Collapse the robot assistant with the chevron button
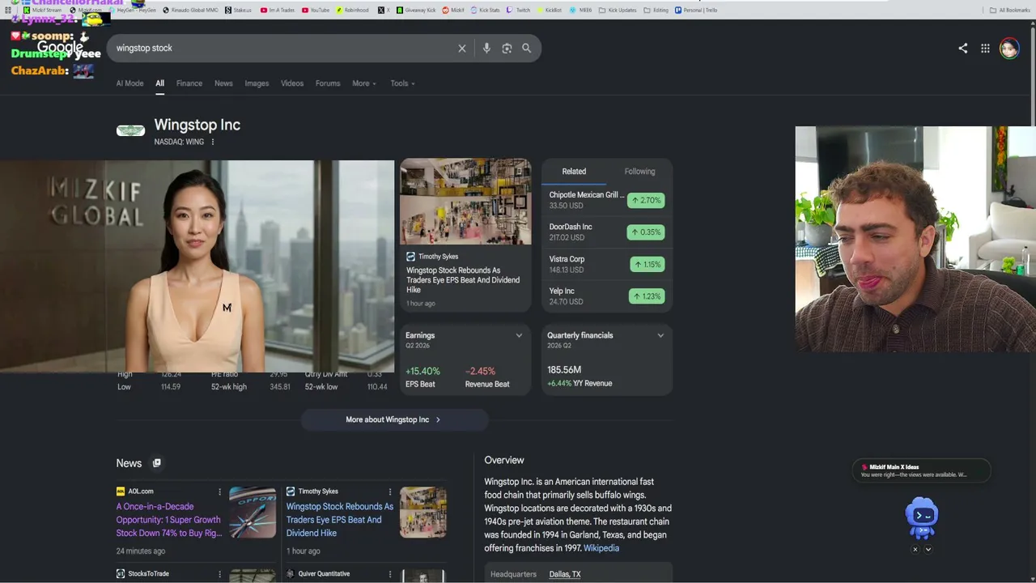The width and height of the screenshot is (1036, 583). point(928,549)
